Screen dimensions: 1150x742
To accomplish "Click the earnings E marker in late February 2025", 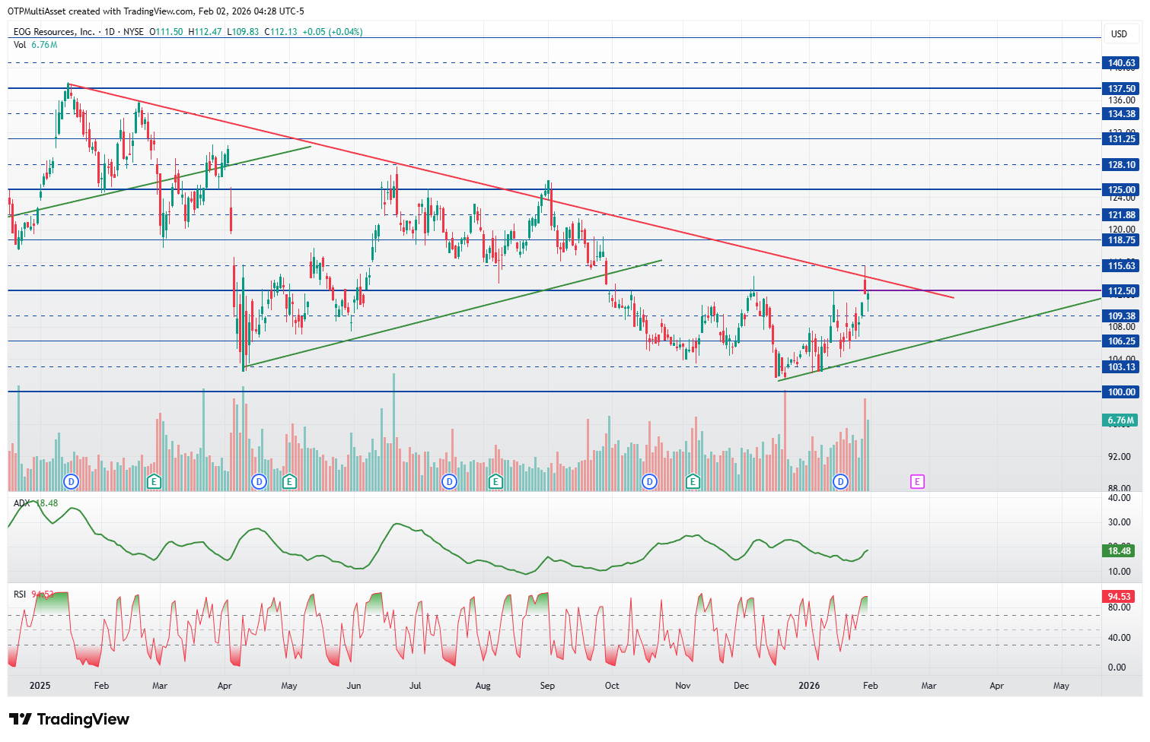I will point(154,481).
